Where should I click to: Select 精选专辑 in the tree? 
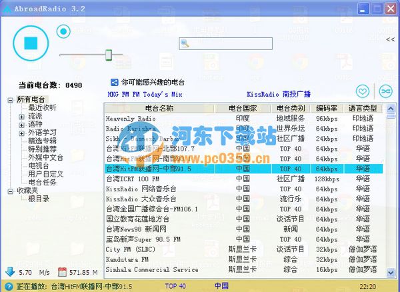[x=43, y=141]
